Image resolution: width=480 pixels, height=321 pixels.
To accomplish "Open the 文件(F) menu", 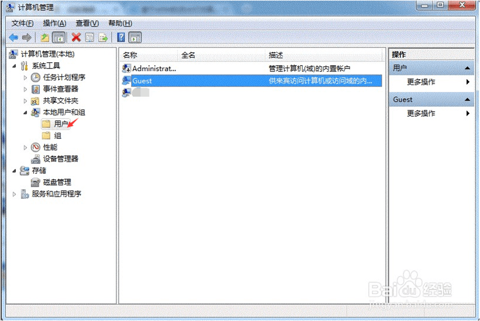I will pyautogui.click(x=23, y=23).
